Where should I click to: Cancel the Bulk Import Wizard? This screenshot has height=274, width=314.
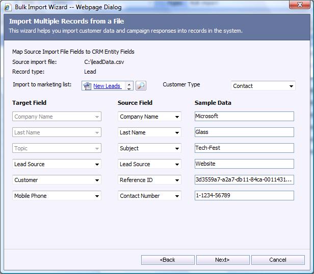277,260
